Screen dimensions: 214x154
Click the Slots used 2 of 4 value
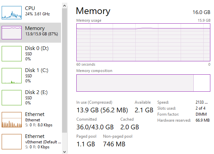pyautogui.click(x=200, y=108)
